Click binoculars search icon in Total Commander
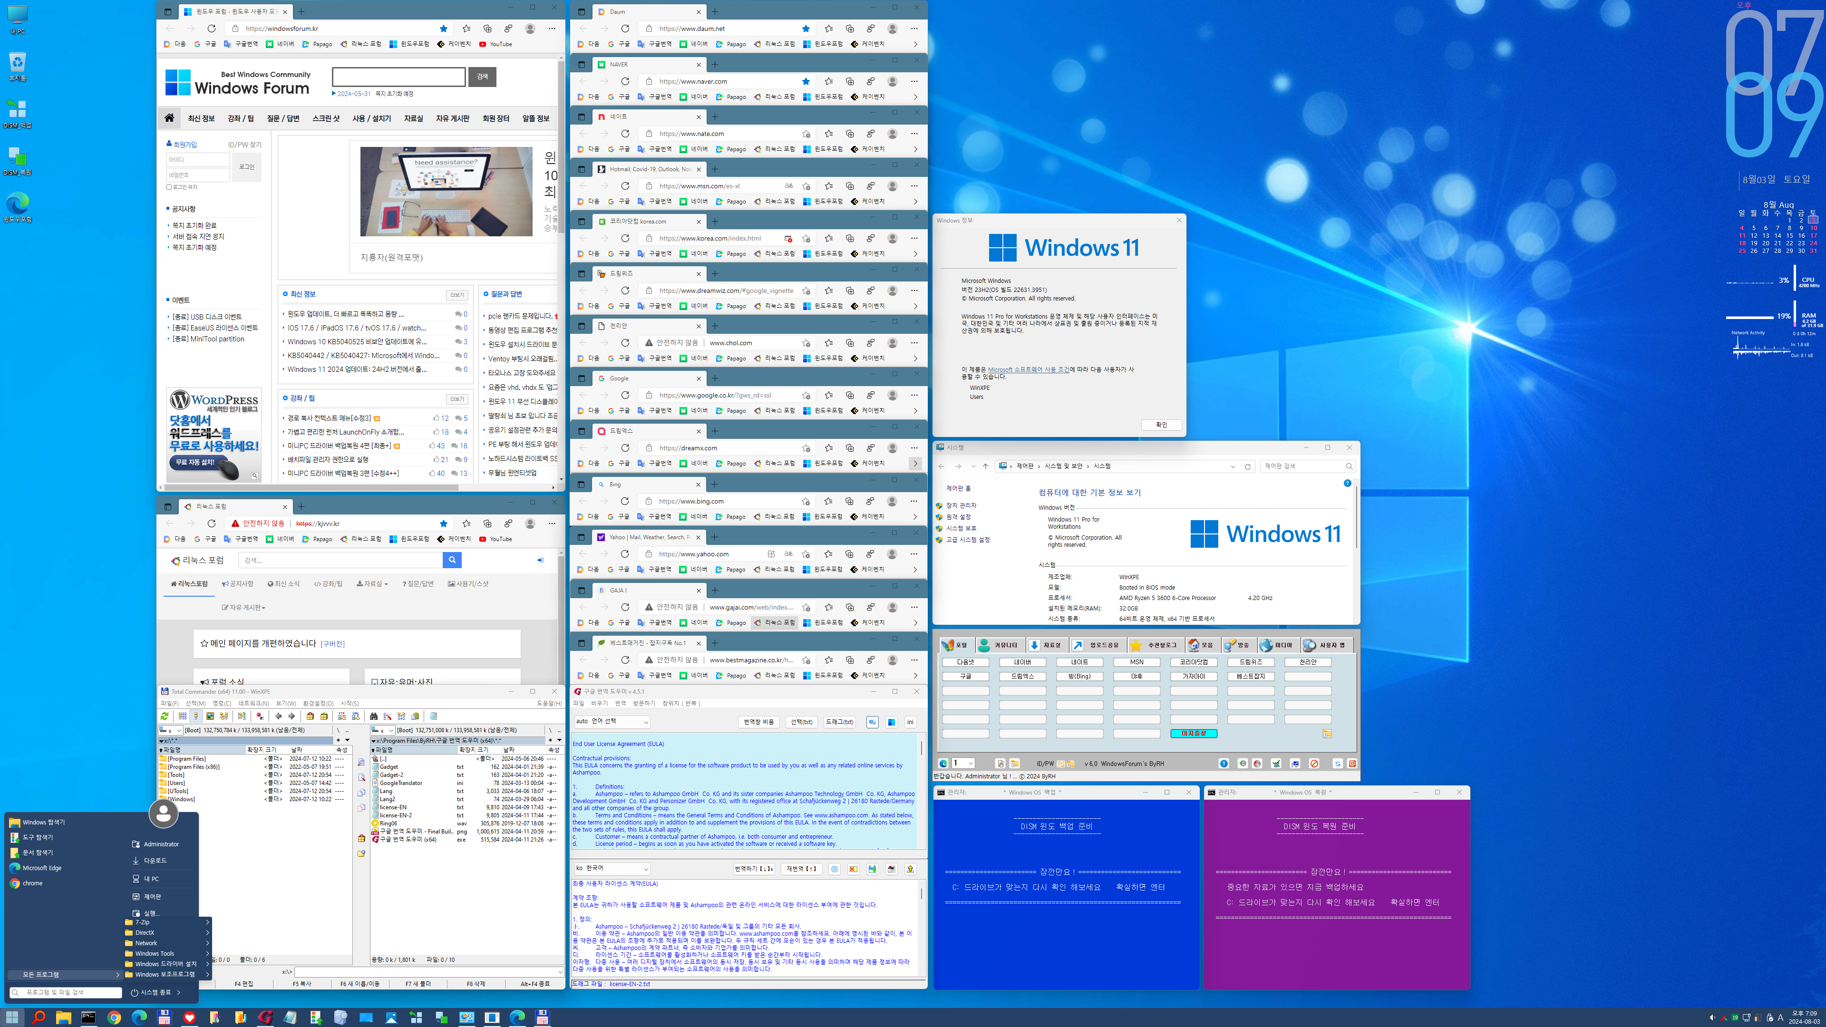Screen dimensions: 1826x1027 tap(374, 716)
